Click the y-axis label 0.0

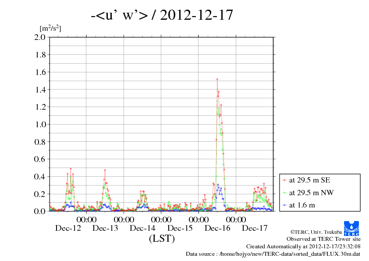40,211
